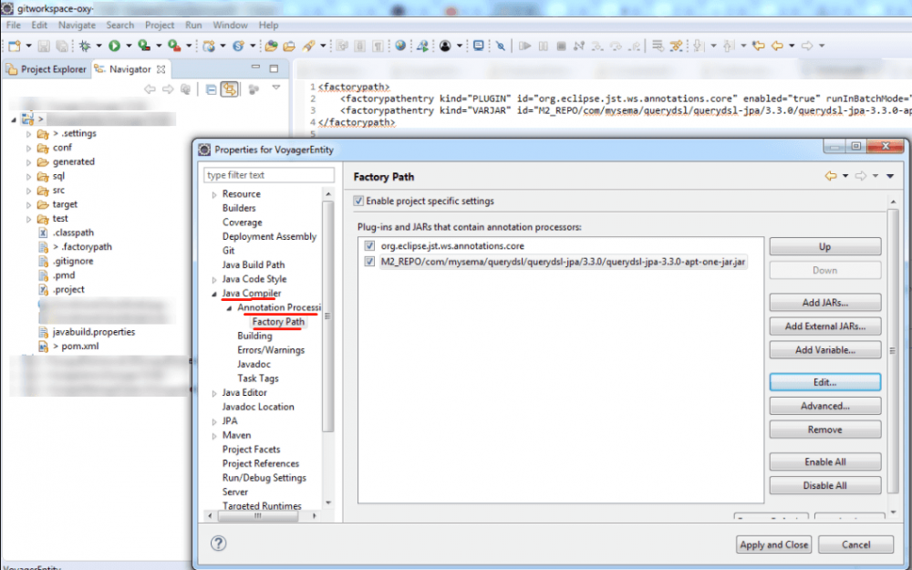Toggle Link with Editor in Navigator
Viewport: 912px width, 570px height.
pyautogui.click(x=230, y=88)
